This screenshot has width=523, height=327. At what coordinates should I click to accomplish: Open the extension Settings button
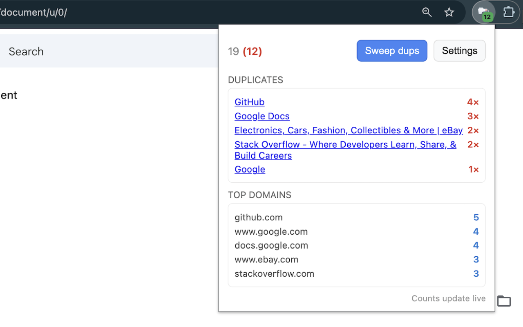pos(460,51)
